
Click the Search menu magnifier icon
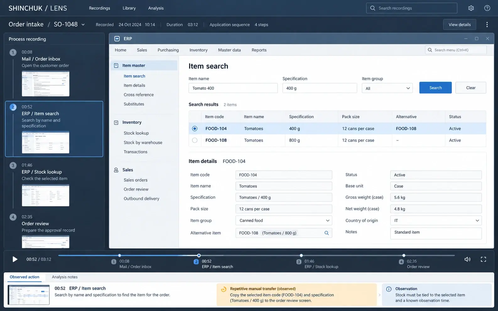pos(430,50)
